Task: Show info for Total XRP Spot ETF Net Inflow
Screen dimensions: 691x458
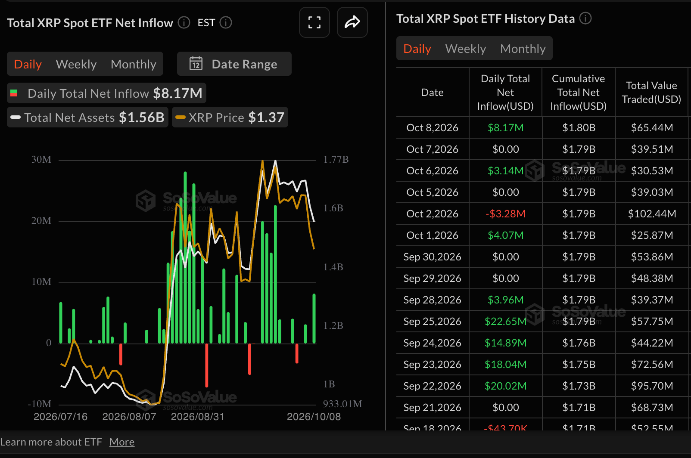Action: [x=184, y=22]
